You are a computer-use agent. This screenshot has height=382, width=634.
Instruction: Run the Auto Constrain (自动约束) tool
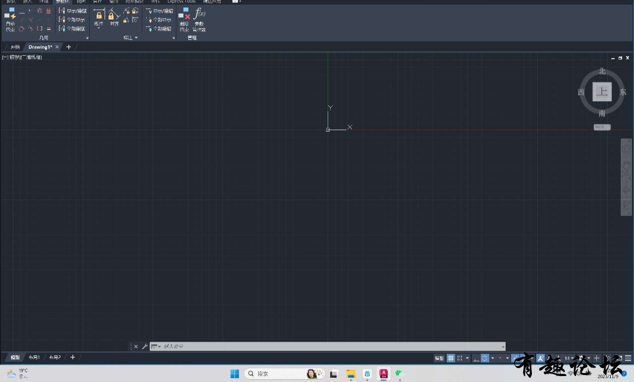click(10, 20)
